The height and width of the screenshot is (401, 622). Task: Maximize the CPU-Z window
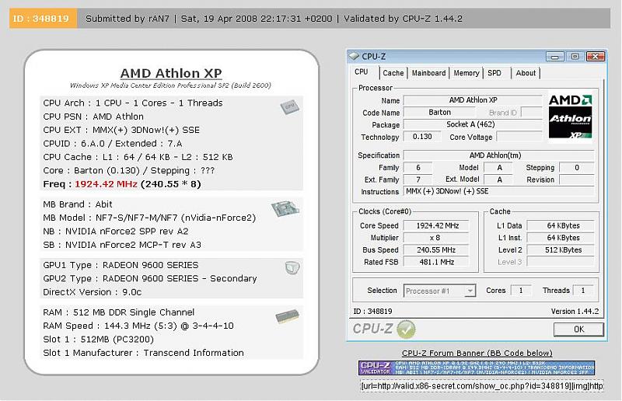(x=575, y=56)
